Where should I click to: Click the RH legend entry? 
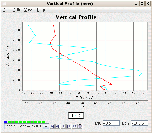click(79, 116)
